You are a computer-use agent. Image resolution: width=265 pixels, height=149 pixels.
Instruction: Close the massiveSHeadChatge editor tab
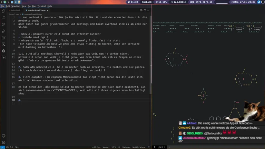pos(48,10)
